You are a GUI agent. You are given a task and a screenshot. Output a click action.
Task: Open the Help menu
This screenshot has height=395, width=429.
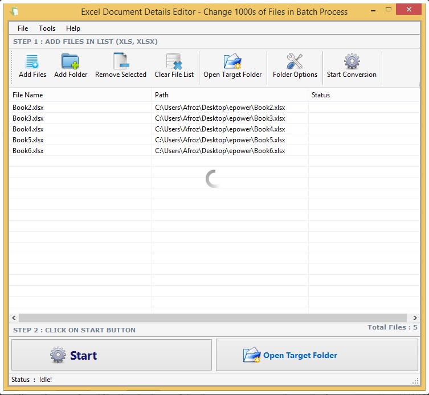tap(73, 28)
